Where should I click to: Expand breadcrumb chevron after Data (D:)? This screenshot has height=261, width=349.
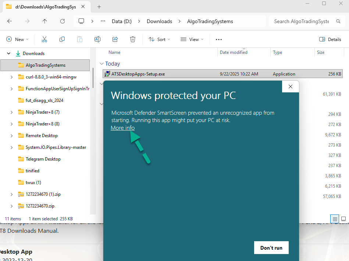coord(139,21)
